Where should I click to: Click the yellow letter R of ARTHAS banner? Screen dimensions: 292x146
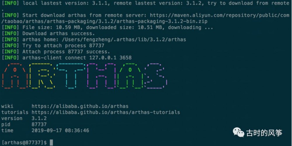(43, 76)
